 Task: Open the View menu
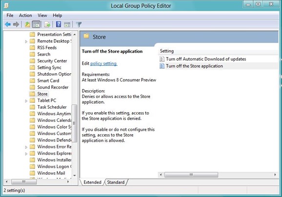tap(42, 16)
